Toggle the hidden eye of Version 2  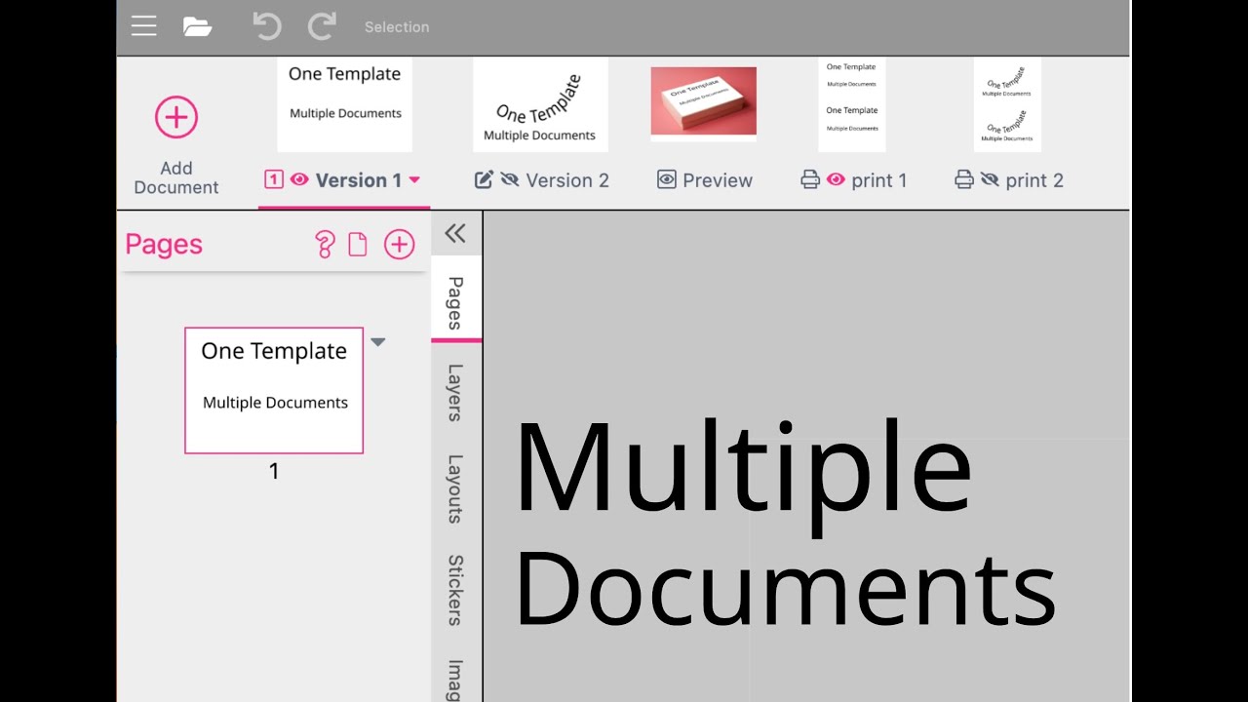(x=510, y=179)
